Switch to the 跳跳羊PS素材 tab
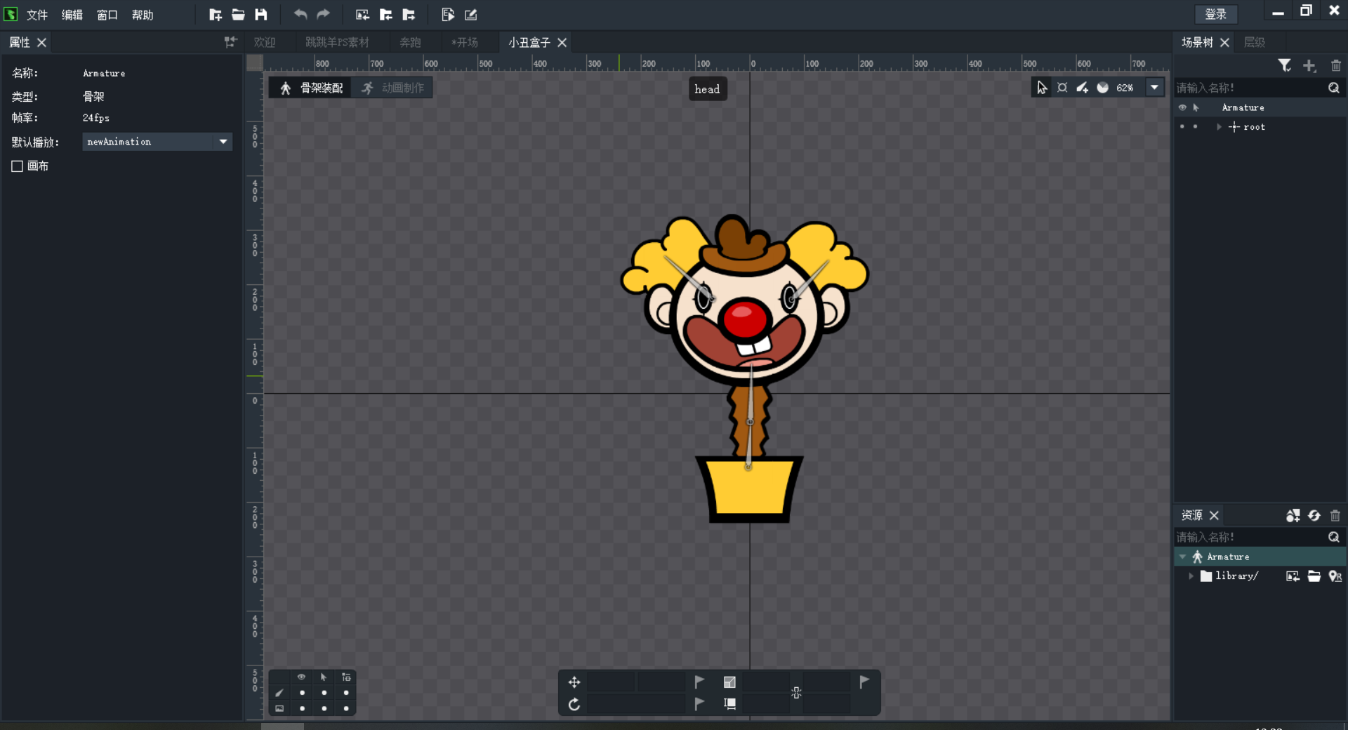Screen dimensions: 1348x730 pos(337,42)
